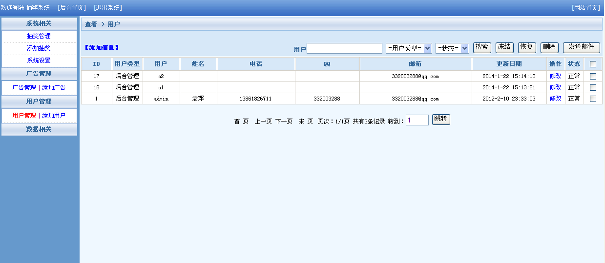Click date 2012-2-10 23:33:03

(x=509, y=99)
